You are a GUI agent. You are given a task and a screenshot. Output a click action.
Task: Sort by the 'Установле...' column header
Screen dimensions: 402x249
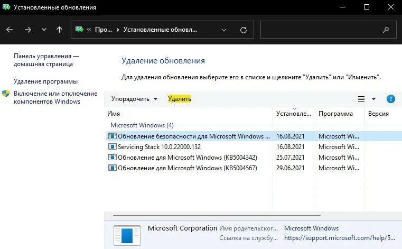pos(294,114)
